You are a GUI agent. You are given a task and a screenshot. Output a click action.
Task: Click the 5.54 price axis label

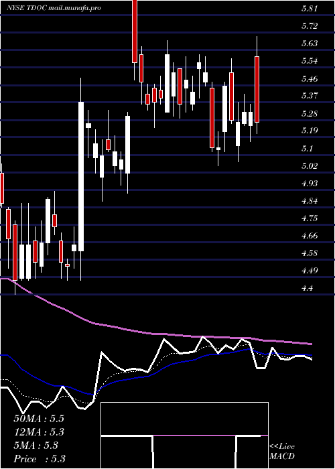coord(310,61)
